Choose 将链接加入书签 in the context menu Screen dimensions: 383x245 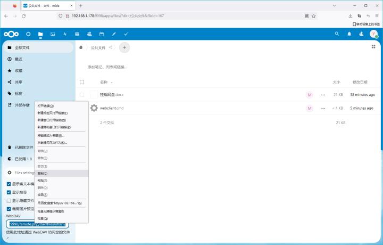62,135
